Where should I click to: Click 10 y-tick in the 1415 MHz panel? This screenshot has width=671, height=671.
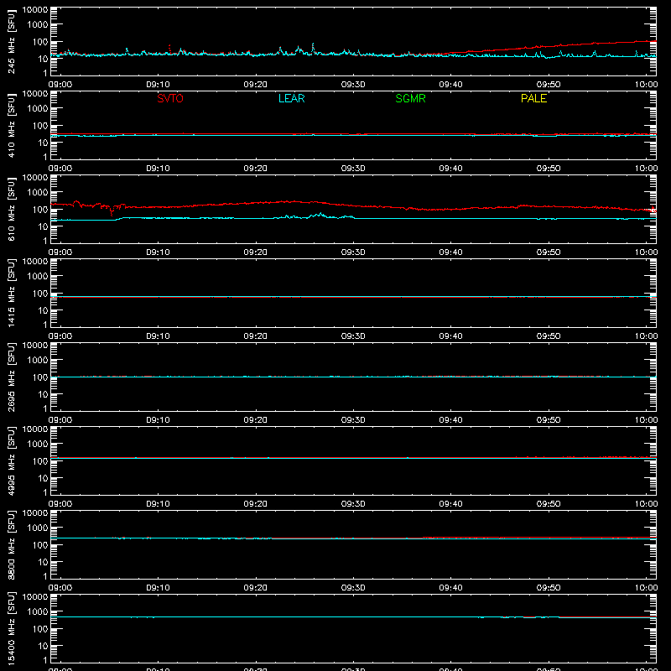click(x=43, y=310)
